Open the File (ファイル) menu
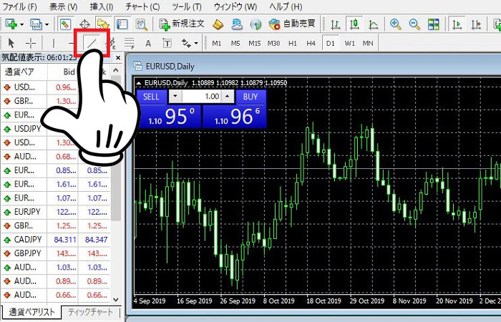This screenshot has width=501, height=322. point(19,6)
